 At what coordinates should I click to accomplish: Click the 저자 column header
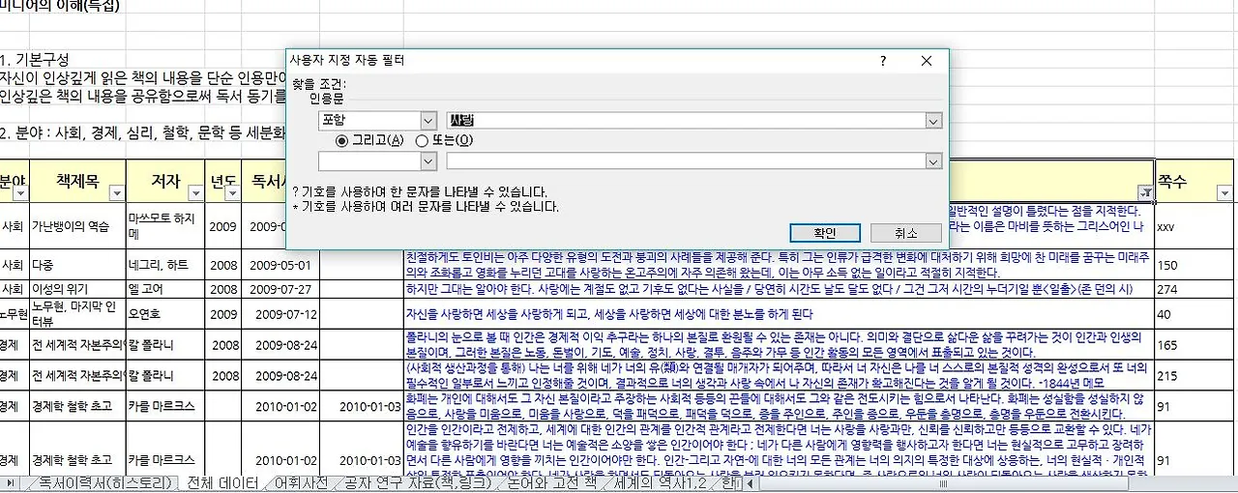(165, 181)
